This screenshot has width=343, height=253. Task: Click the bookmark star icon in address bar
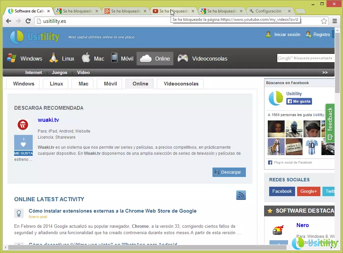coord(324,21)
